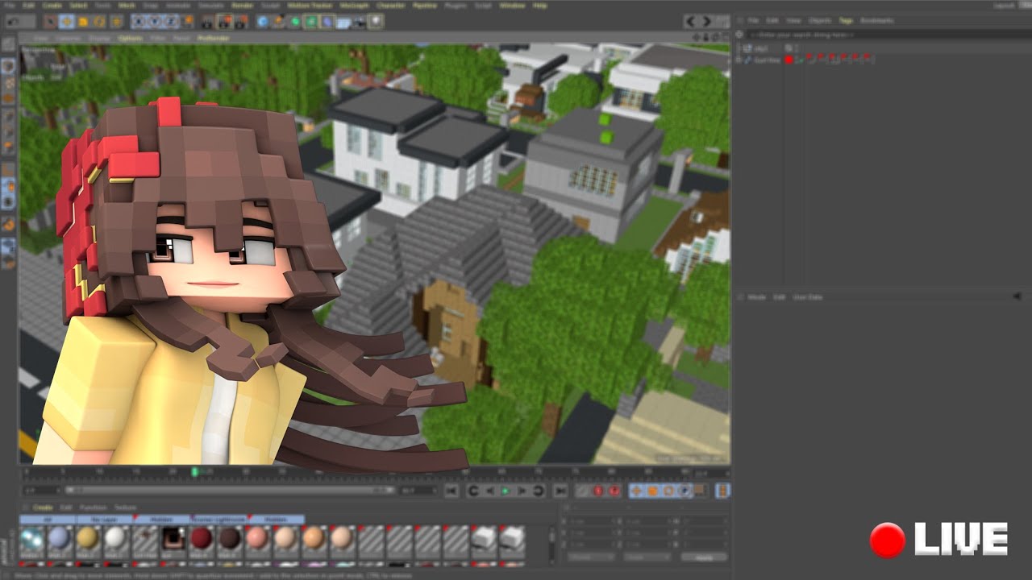Open the Character menu
The height and width of the screenshot is (580, 1032).
391,5
